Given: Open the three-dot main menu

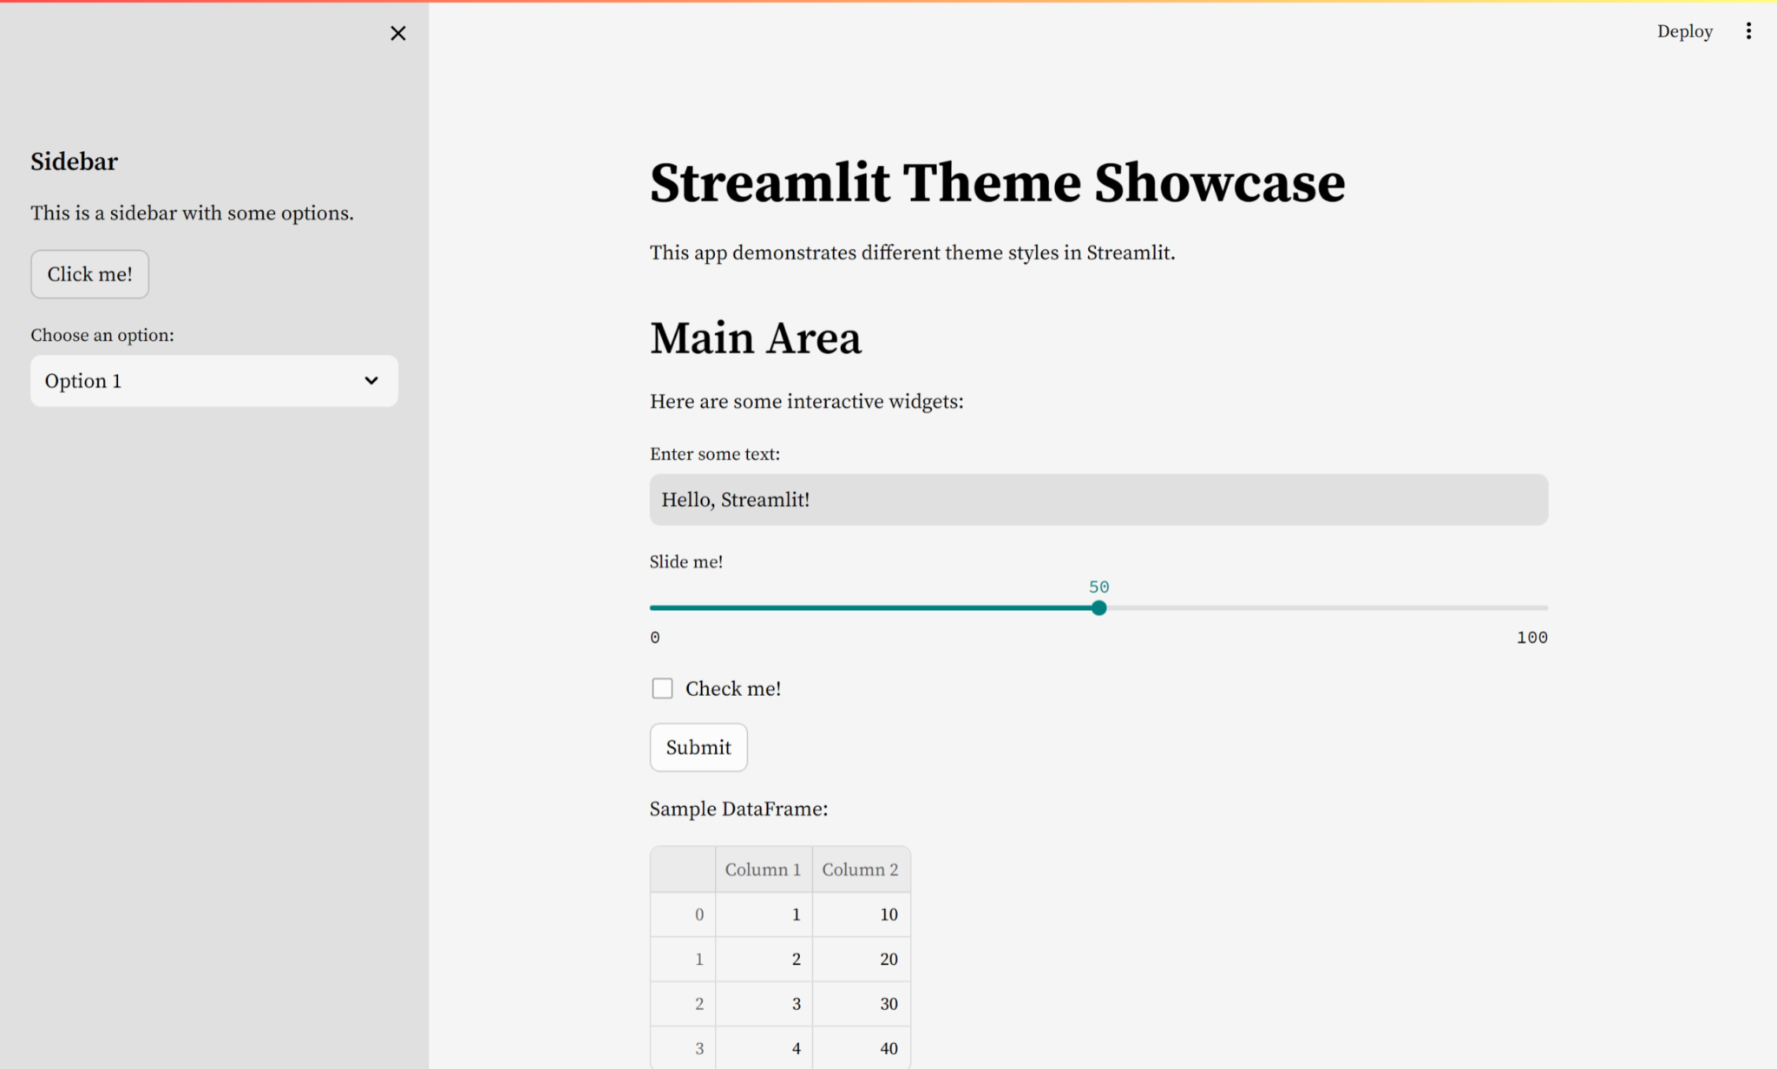Looking at the screenshot, I should (x=1748, y=31).
